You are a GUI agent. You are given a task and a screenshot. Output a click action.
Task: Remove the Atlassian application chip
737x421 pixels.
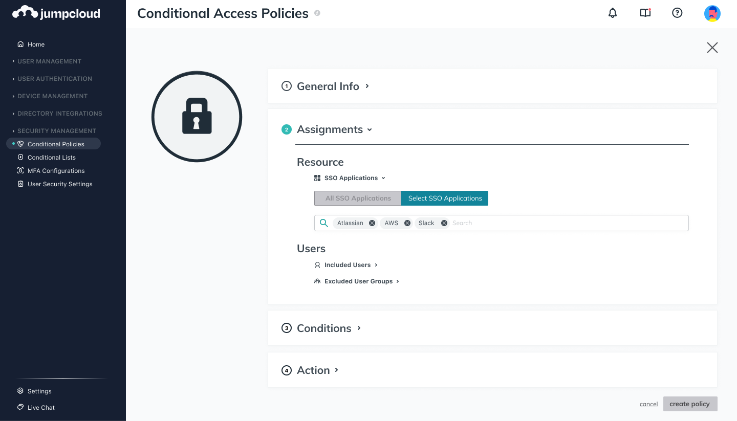372,223
